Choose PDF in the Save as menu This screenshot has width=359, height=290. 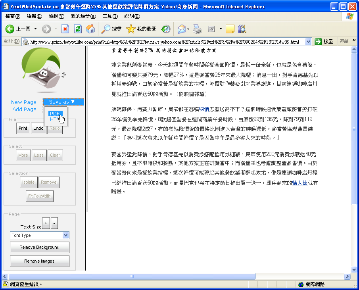tap(55, 114)
